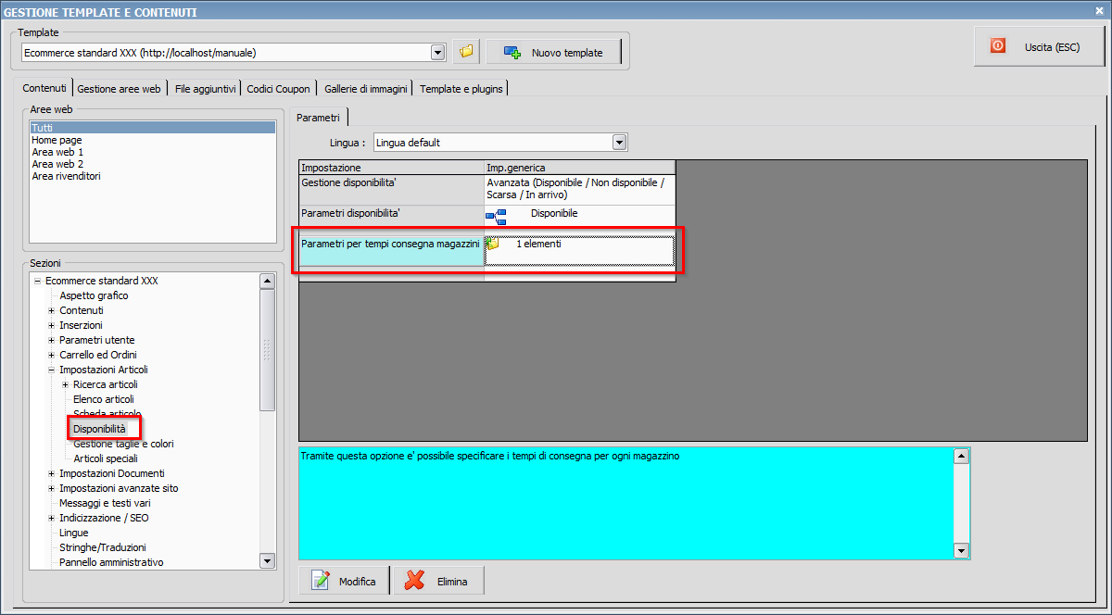Select Pannello amministrativo tree item
The image size is (1112, 615).
coord(111,562)
